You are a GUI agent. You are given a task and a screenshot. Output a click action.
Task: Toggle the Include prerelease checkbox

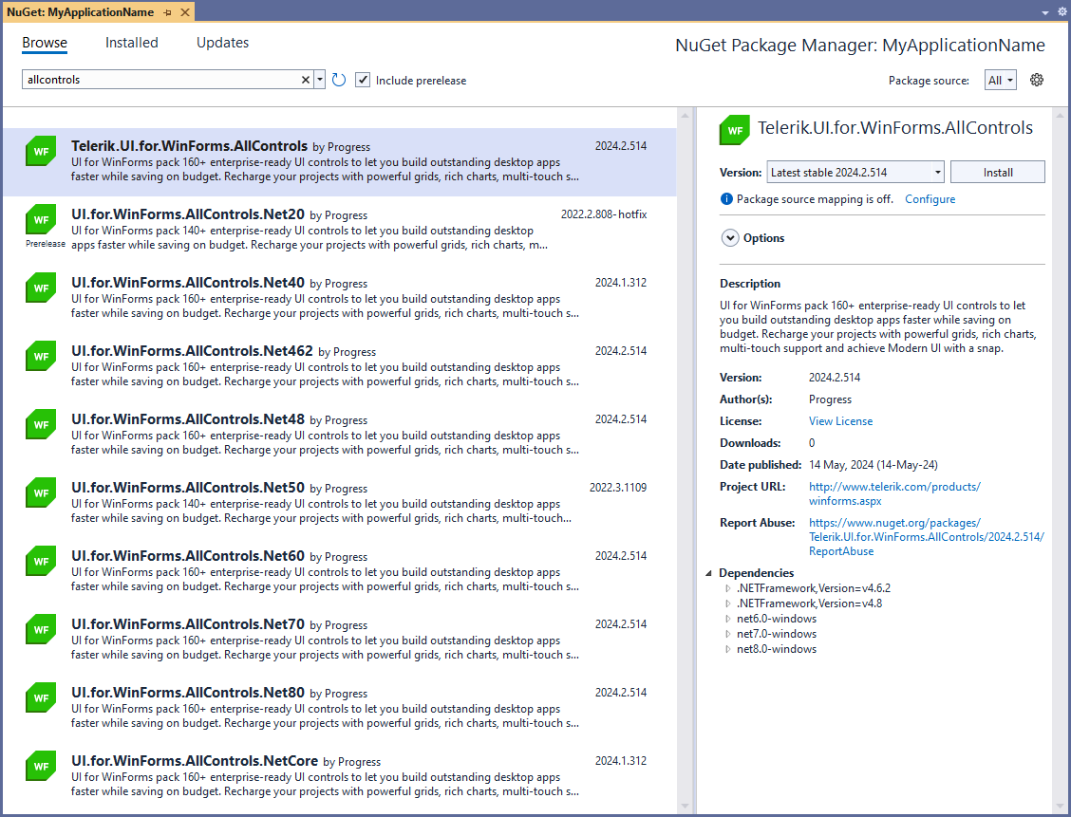(x=363, y=80)
